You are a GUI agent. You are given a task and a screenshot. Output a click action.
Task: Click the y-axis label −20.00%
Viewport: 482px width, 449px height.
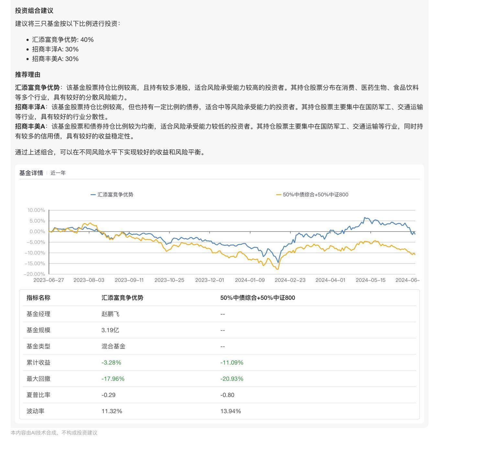pos(34,274)
